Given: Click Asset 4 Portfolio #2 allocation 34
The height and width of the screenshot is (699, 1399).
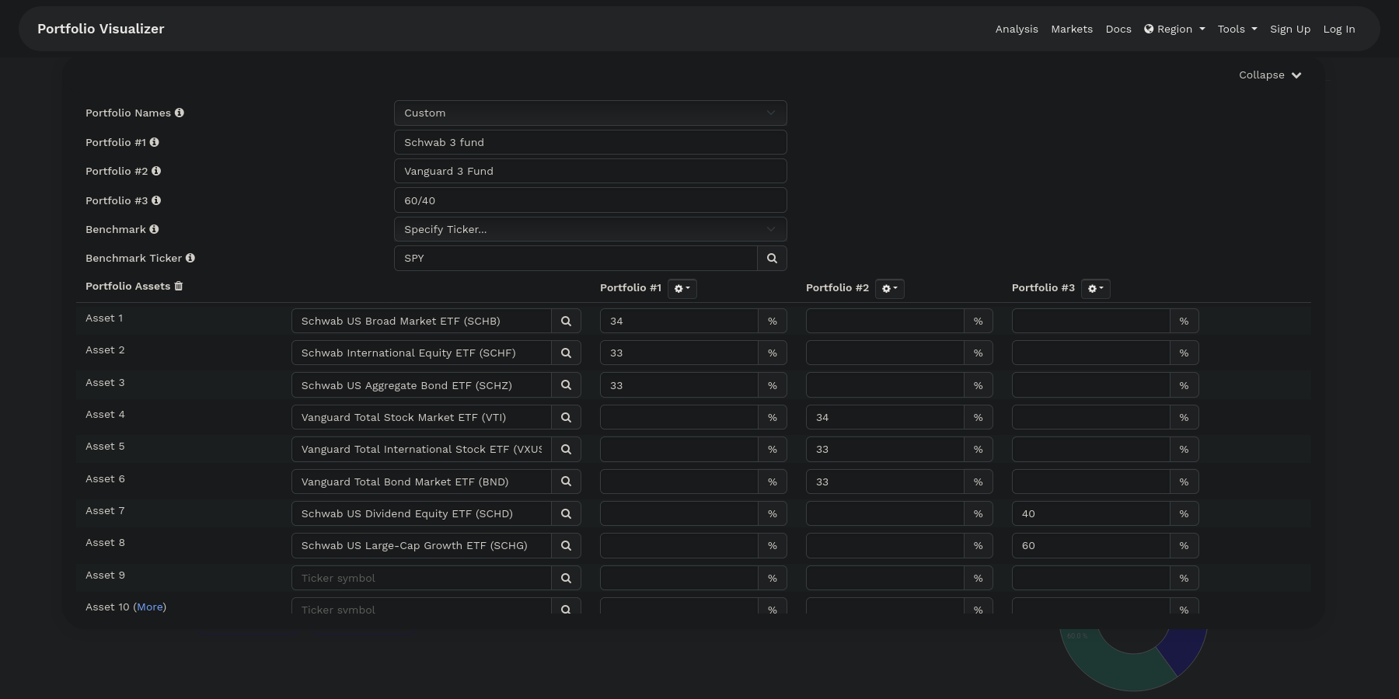Looking at the screenshot, I should pos(885,417).
